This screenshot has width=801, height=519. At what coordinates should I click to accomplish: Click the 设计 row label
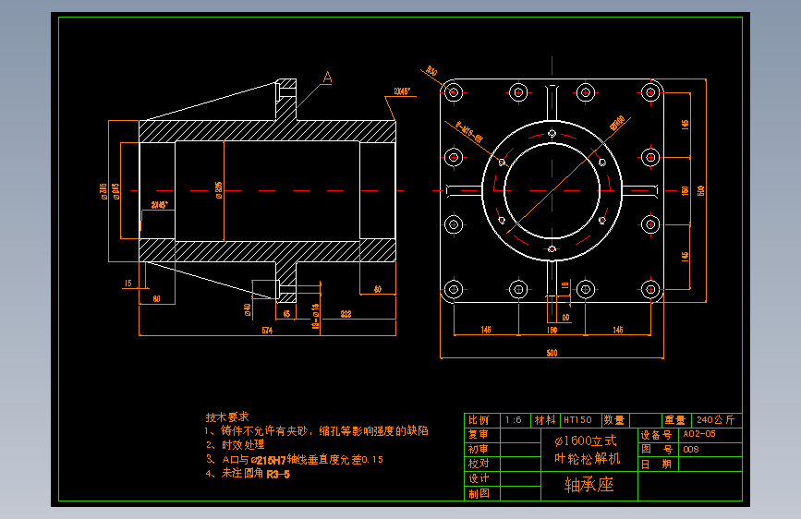[479, 478]
